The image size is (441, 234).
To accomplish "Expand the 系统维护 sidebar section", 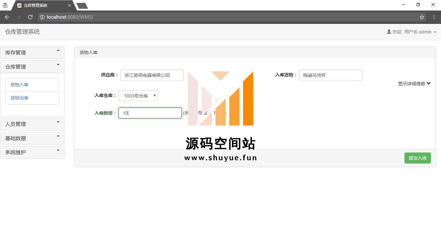I will tap(32, 152).
